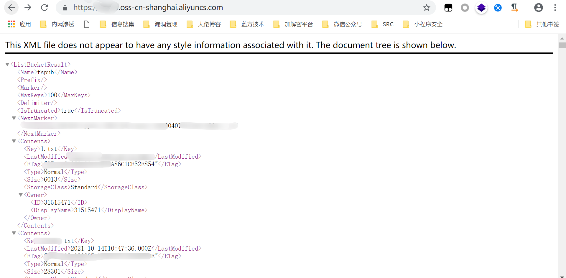The width and height of the screenshot is (566, 278).
Task: Open the 蓝方技术 bookmark folder
Action: [247, 24]
